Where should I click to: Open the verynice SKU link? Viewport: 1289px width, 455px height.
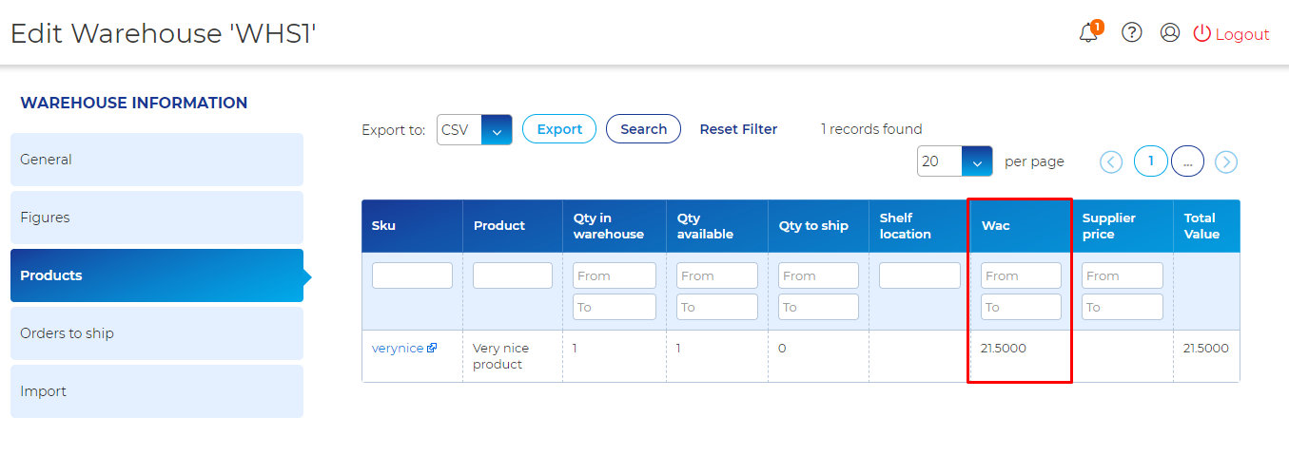pyautogui.click(x=398, y=349)
